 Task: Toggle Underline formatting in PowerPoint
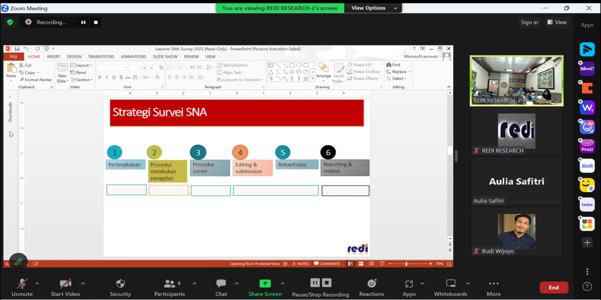114,77
